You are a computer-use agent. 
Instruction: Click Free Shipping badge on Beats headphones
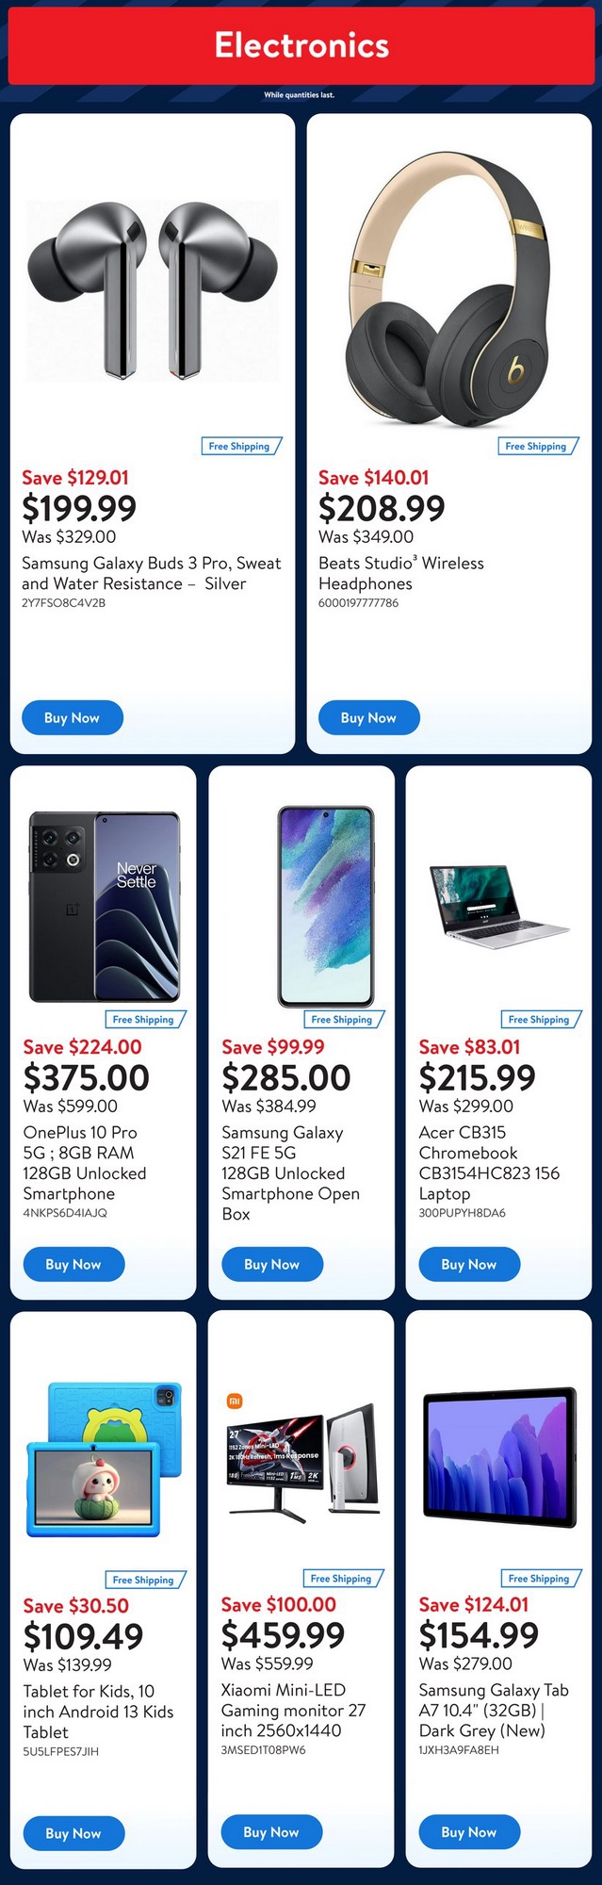pyautogui.click(x=535, y=446)
